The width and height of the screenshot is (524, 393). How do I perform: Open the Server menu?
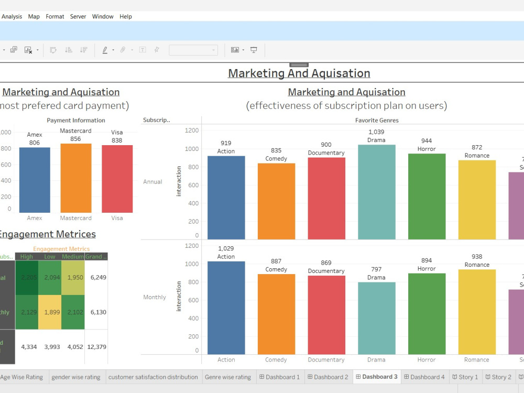(78, 16)
